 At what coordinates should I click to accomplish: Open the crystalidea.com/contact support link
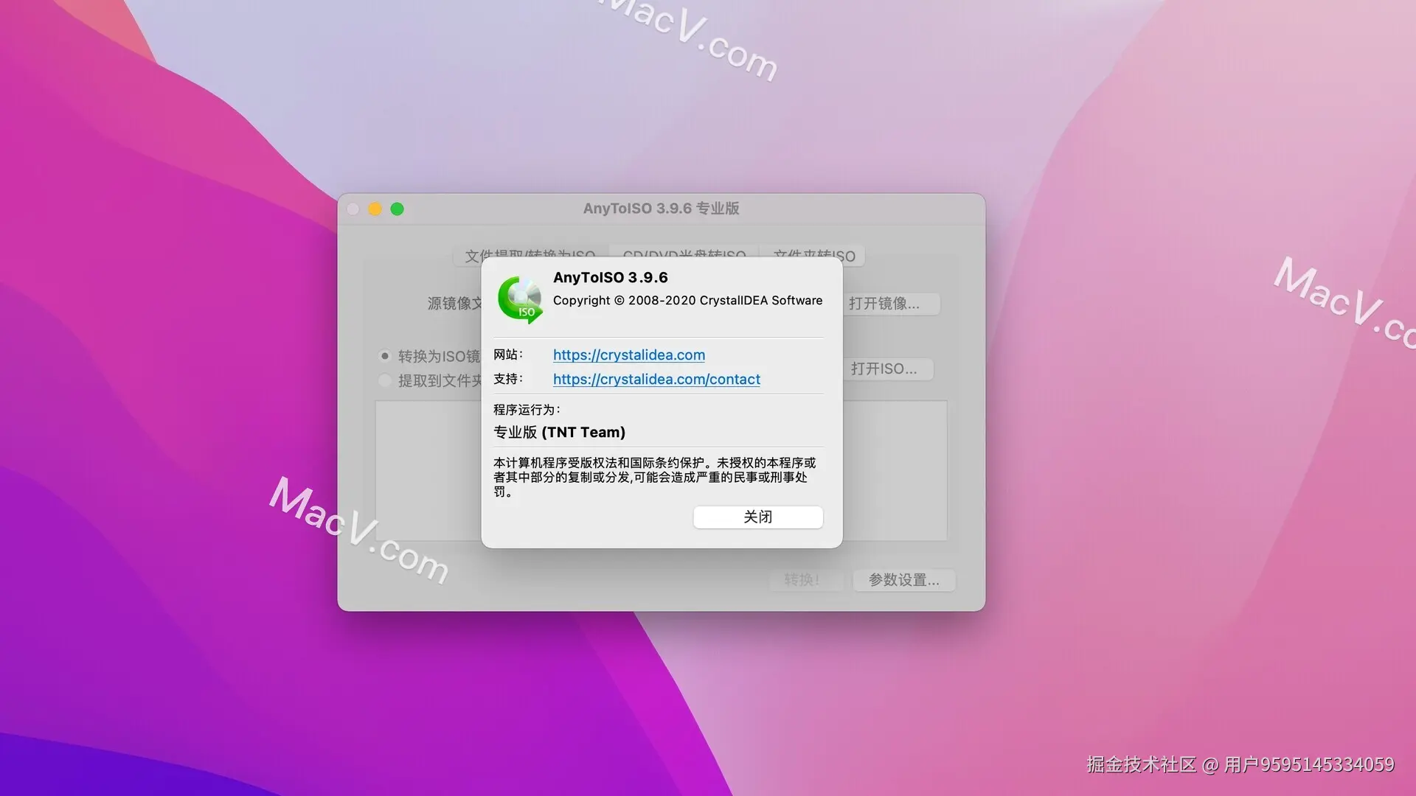[x=656, y=380]
